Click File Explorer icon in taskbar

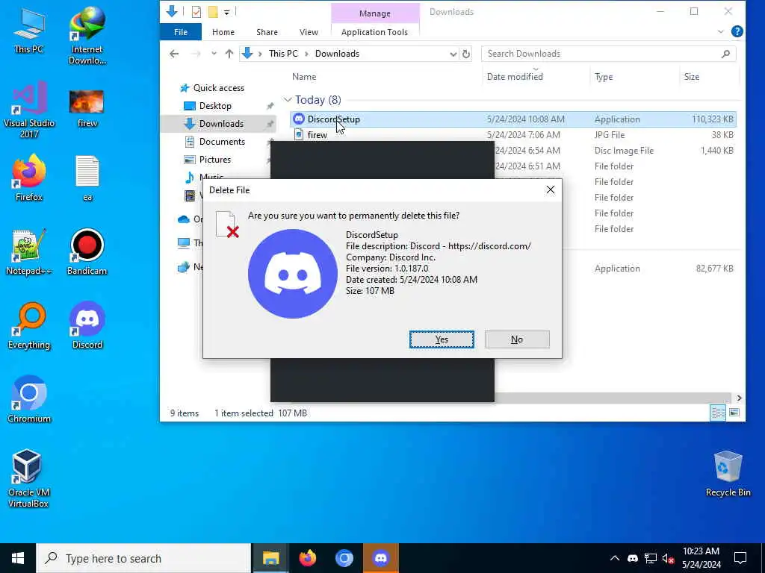coord(270,558)
